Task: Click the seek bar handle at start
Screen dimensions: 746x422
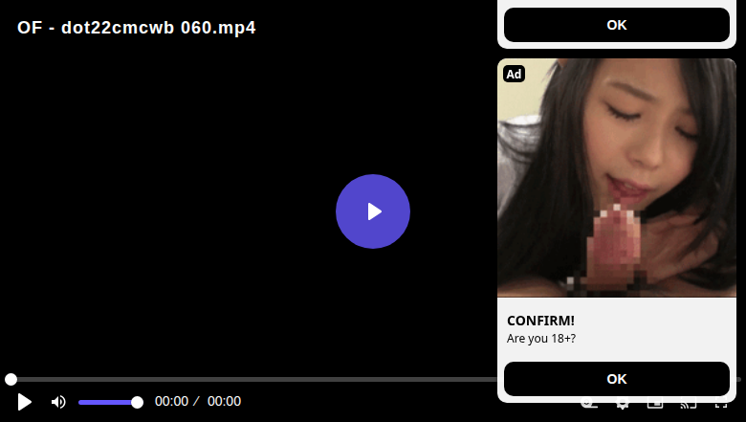Action: click(x=11, y=379)
